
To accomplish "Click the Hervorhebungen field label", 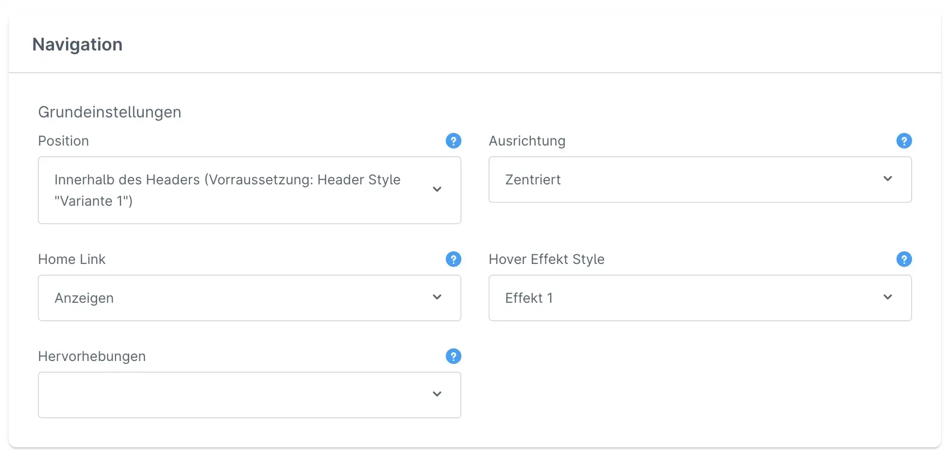I will [x=92, y=357].
